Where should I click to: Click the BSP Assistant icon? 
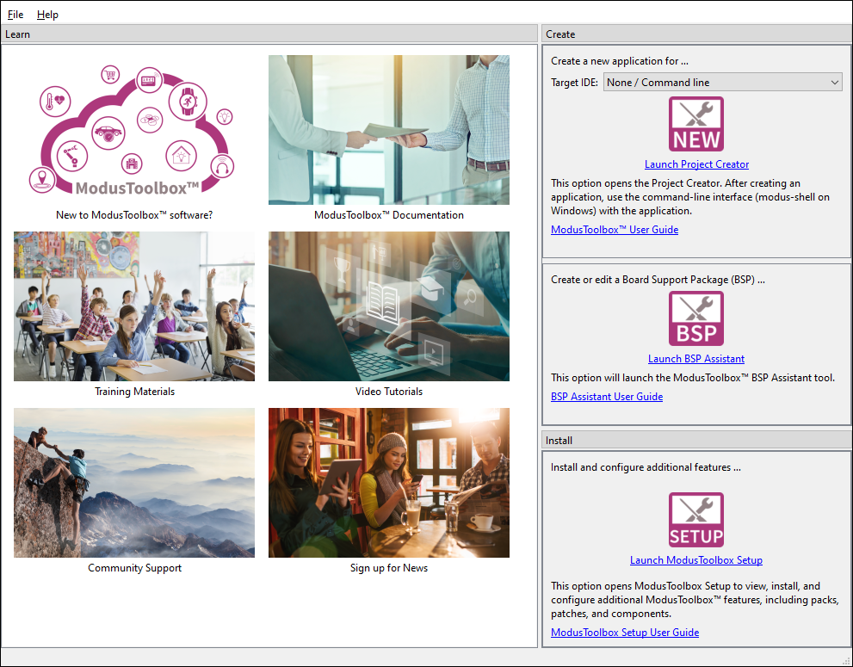(x=695, y=318)
